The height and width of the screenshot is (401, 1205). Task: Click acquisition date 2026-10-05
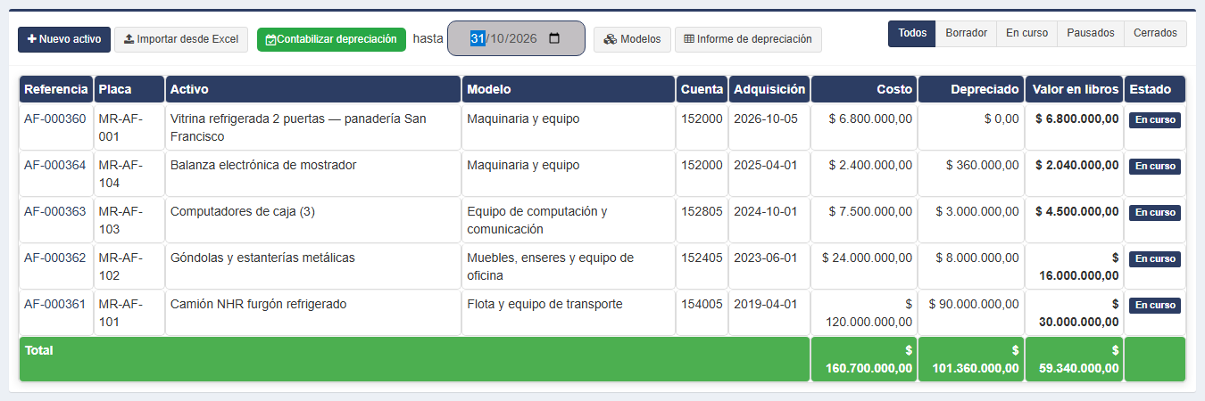[x=765, y=119]
